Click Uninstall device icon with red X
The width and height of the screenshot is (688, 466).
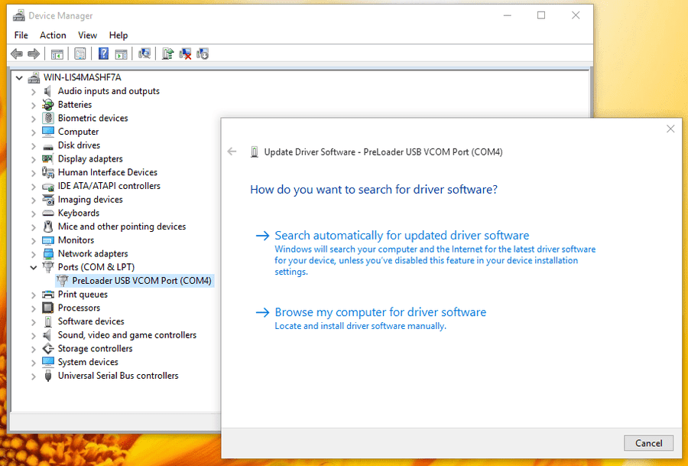(185, 54)
